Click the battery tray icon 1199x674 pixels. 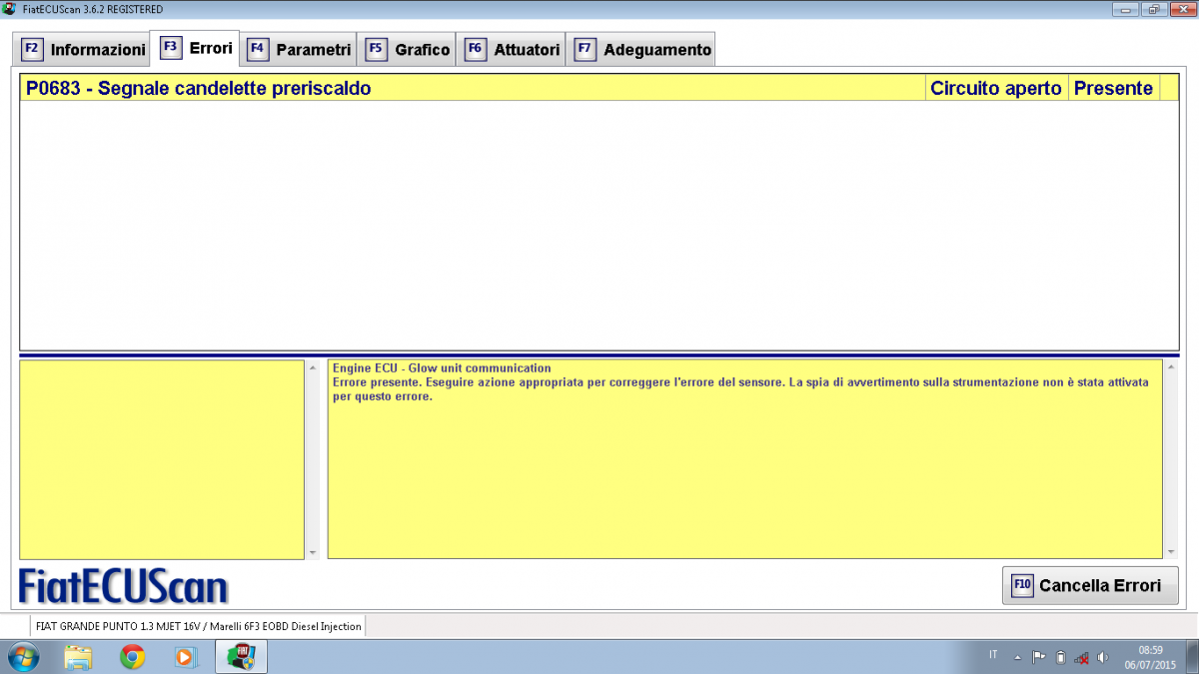coord(1060,657)
